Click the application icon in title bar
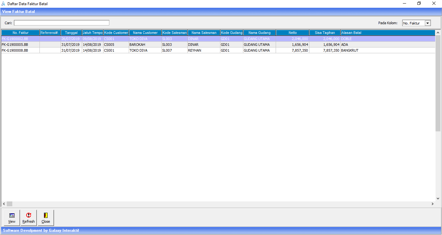This screenshot has height=235, width=442. (x=4, y=4)
